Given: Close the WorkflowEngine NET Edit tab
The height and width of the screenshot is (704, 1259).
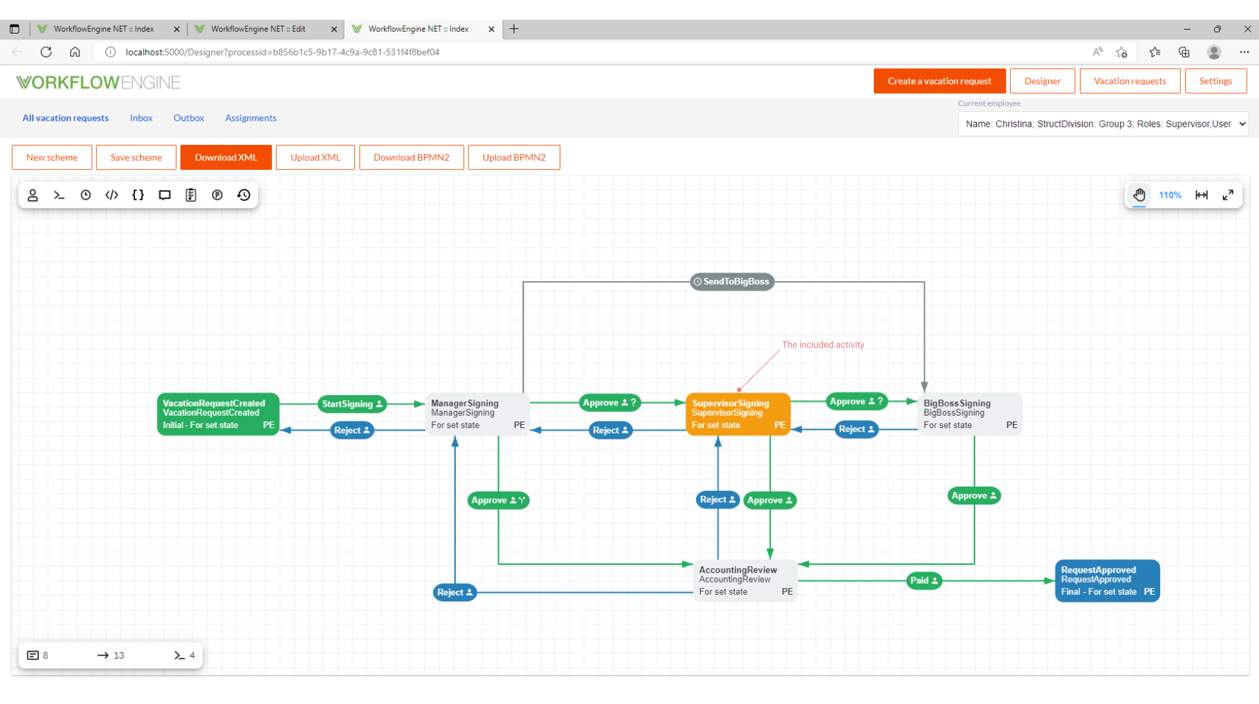Looking at the screenshot, I should pos(334,29).
